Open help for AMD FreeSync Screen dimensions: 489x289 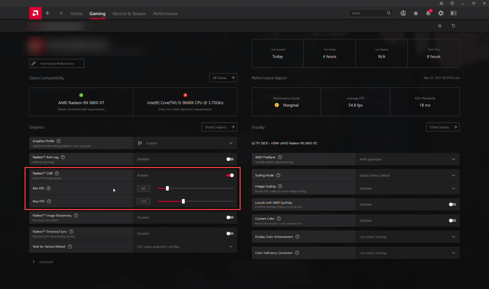pyautogui.click(x=280, y=157)
